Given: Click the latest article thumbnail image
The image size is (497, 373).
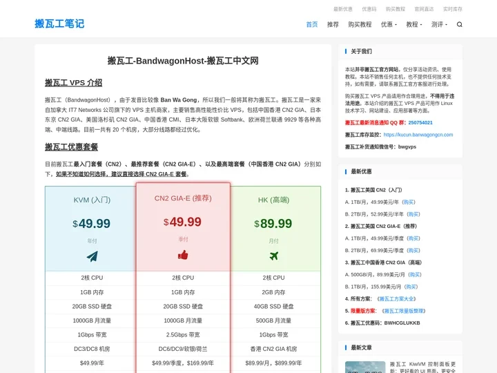Looking at the screenshot, I should click(x=365, y=367).
